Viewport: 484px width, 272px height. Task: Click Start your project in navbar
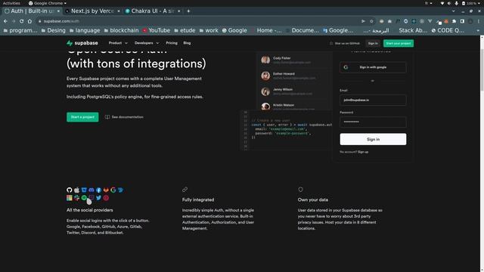click(x=399, y=44)
